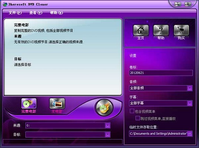The width and height of the screenshot is (199, 148).
Task: Click the empty 目标 combo box
Action: point(68,135)
